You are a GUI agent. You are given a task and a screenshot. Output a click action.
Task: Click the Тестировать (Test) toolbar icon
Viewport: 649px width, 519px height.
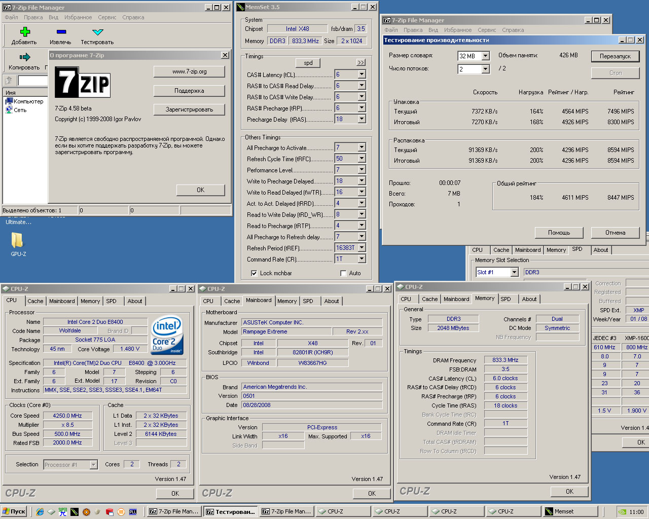(97, 32)
